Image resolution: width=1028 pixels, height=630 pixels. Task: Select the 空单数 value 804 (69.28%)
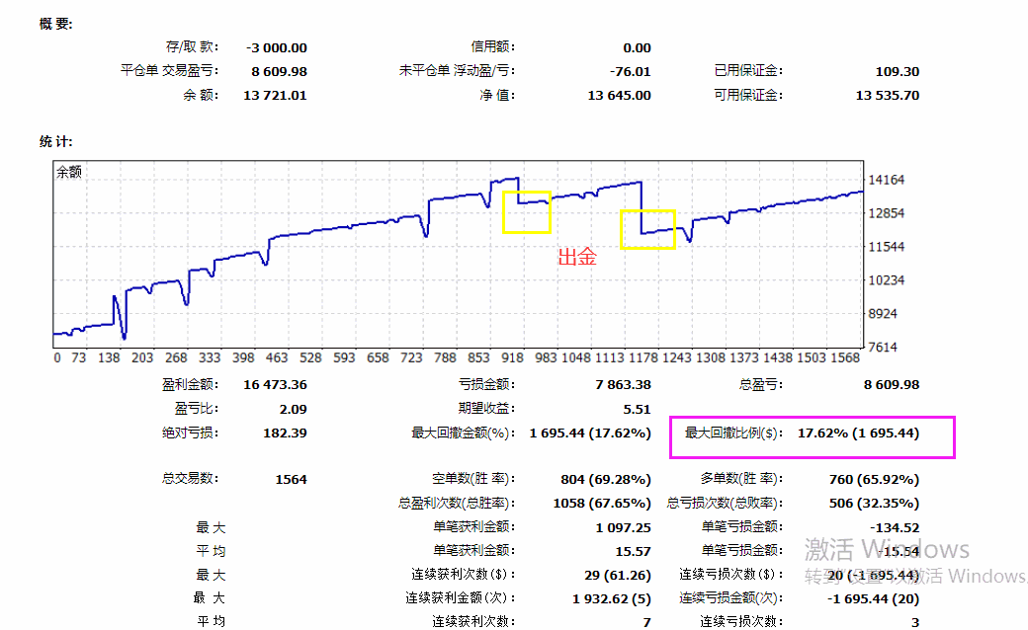605,480
